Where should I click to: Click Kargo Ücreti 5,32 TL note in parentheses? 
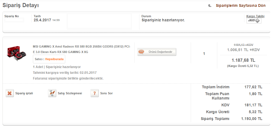coord(243,66)
